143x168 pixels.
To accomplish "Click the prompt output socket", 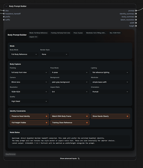I will tap(136, 11).
